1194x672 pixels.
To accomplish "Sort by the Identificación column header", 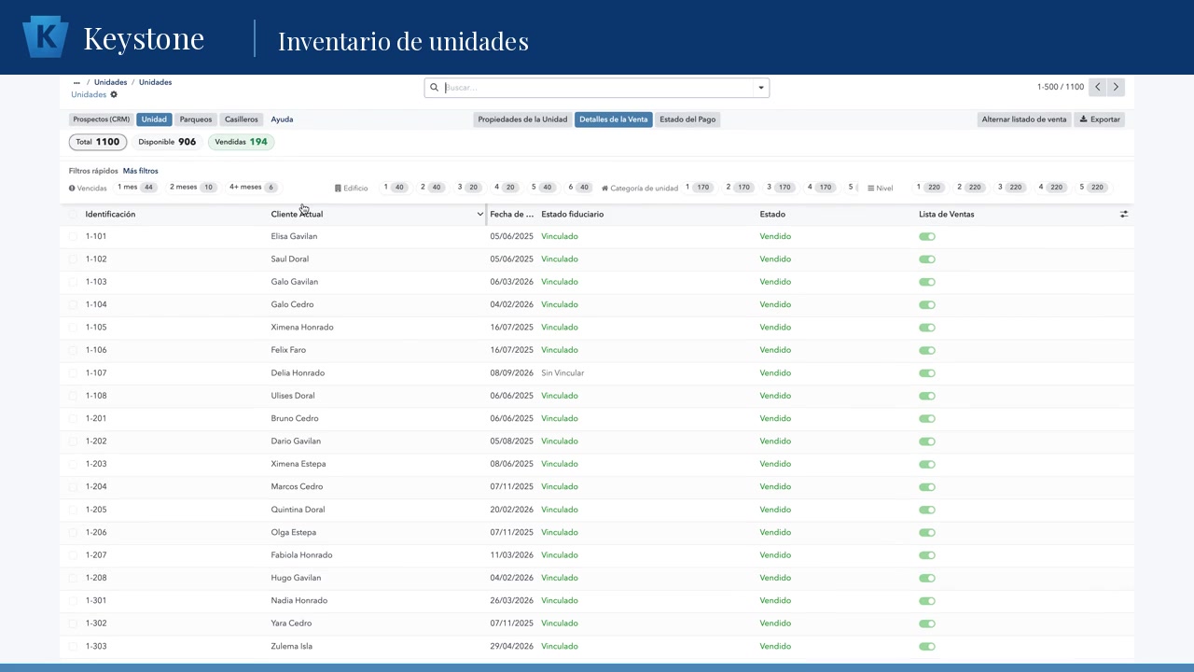I will pos(110,214).
